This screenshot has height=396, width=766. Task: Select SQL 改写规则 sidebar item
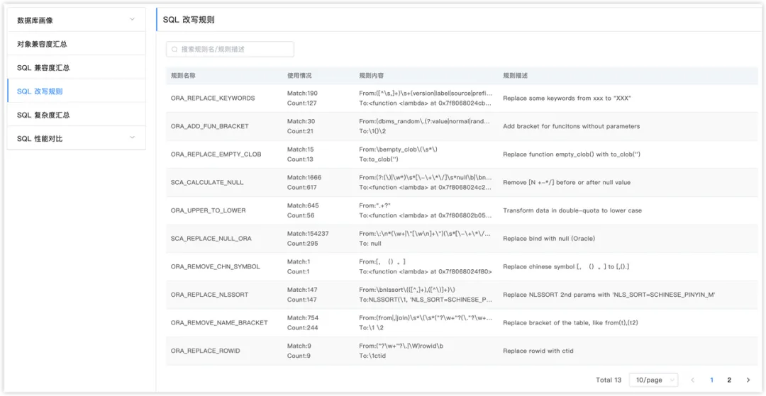(x=77, y=91)
